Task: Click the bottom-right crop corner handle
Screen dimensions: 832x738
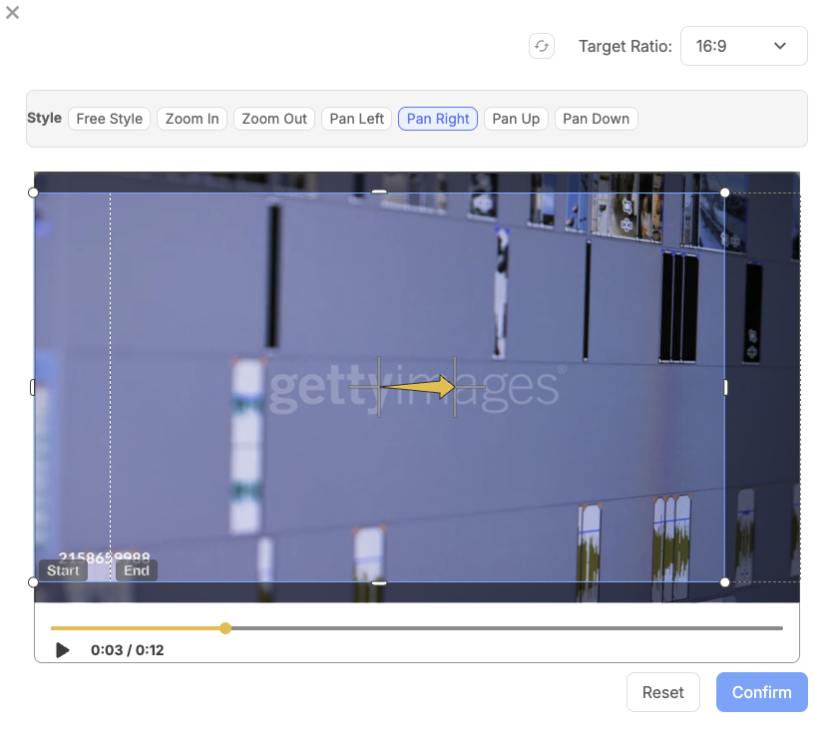Action: click(725, 582)
